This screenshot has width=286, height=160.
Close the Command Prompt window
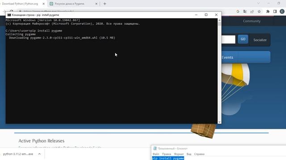click(216, 15)
